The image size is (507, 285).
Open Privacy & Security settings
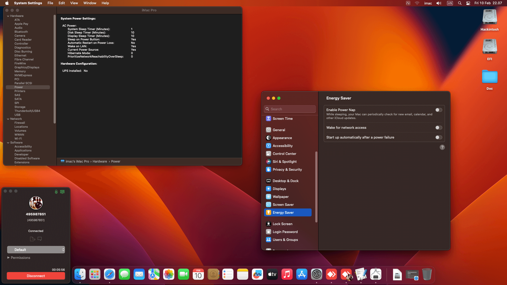[287, 169]
